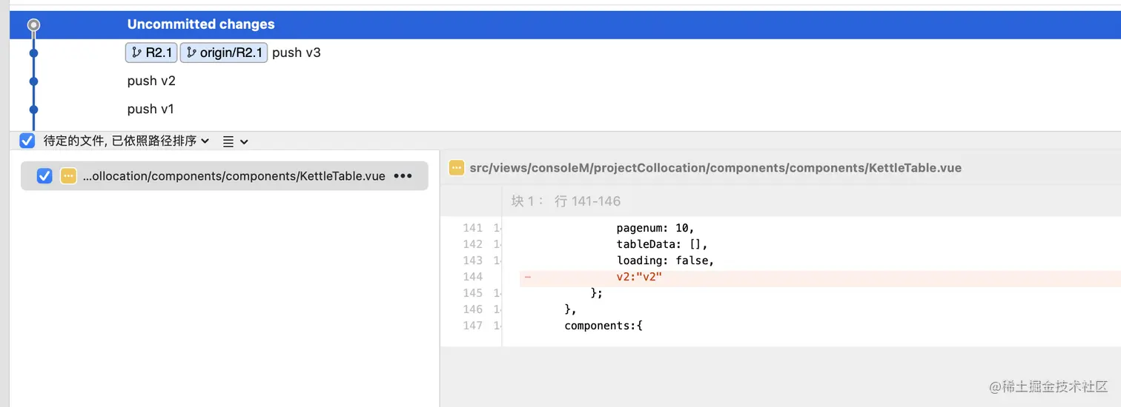Click the local R2.1 branch tag

(x=151, y=53)
